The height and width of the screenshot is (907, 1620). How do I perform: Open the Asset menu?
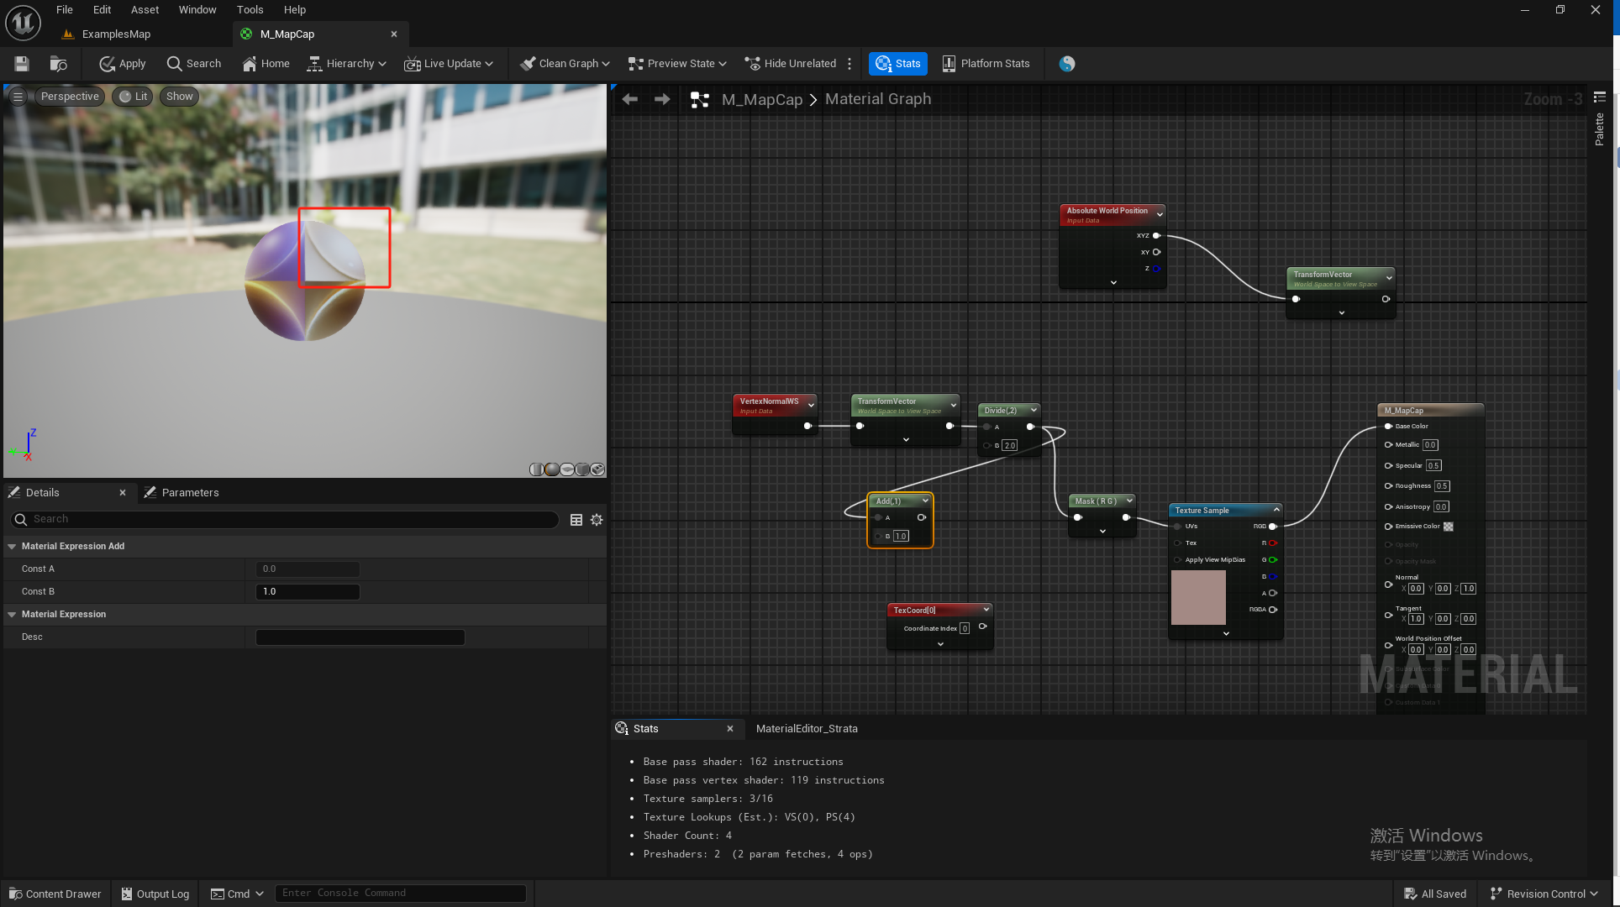tap(145, 10)
